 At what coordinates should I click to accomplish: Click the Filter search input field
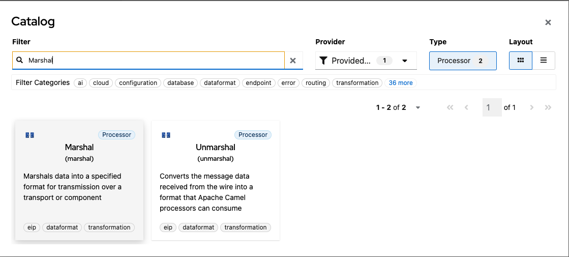153,61
